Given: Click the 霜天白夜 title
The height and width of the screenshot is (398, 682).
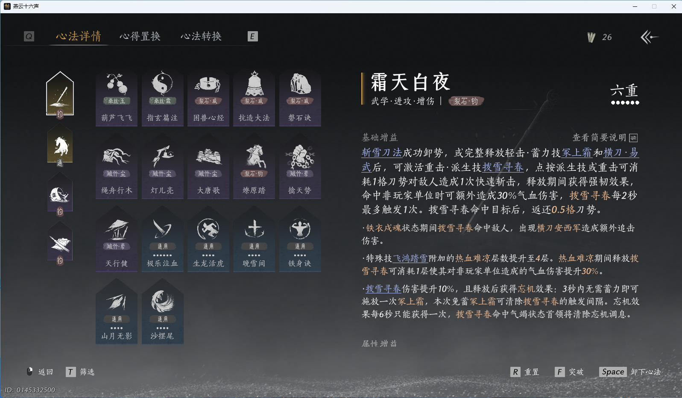Looking at the screenshot, I should tap(410, 82).
